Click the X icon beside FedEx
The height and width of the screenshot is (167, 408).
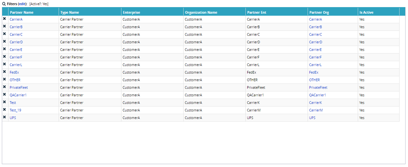[5, 72]
